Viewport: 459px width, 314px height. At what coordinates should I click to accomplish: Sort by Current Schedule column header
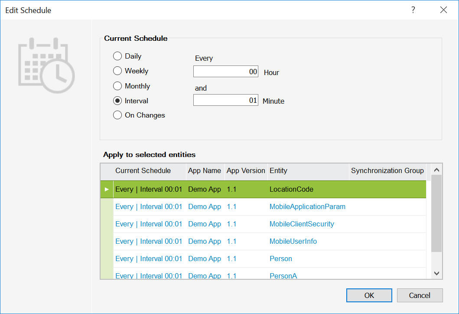[143, 171]
